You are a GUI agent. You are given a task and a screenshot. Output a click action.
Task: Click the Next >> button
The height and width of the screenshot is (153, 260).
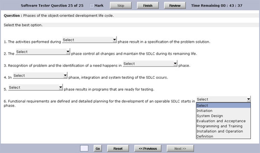click(180, 148)
